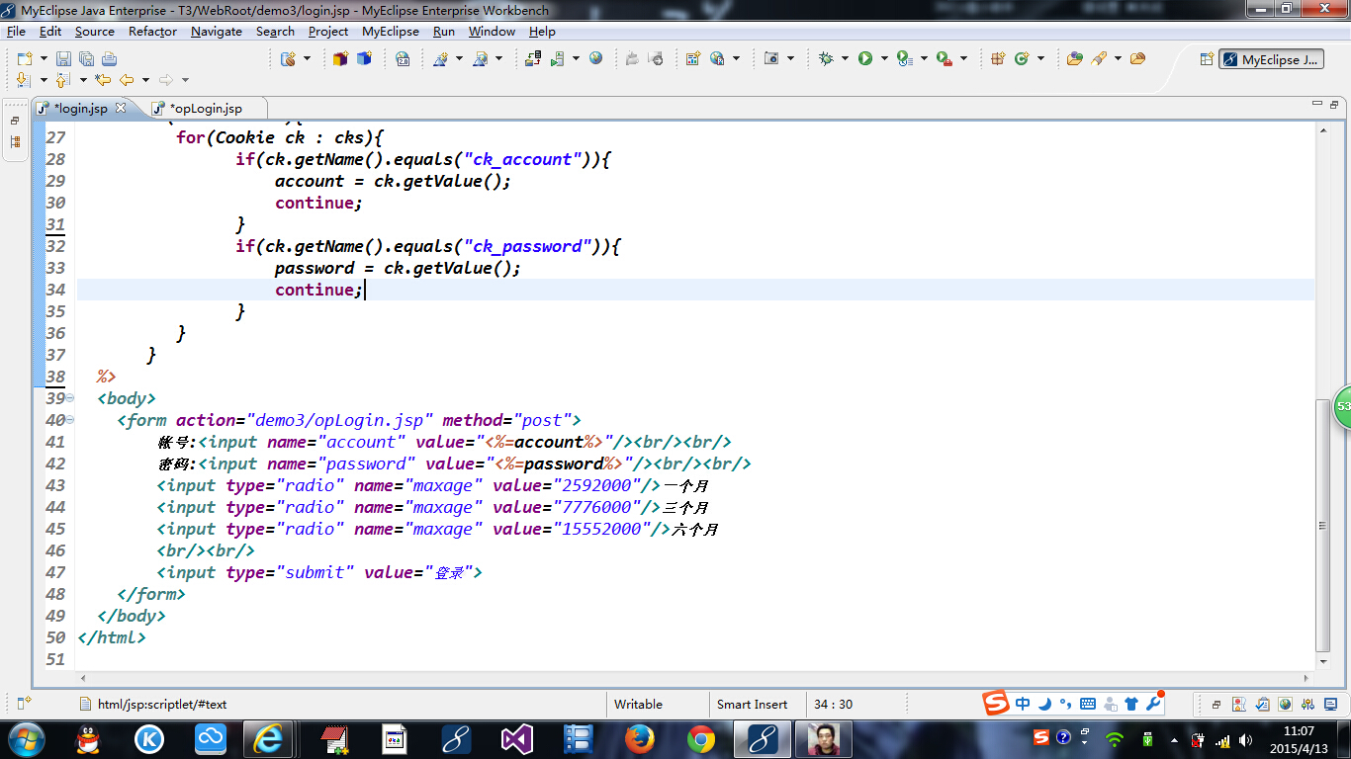Click the Save All toolbar icon
The image size is (1351, 759).
[86, 59]
